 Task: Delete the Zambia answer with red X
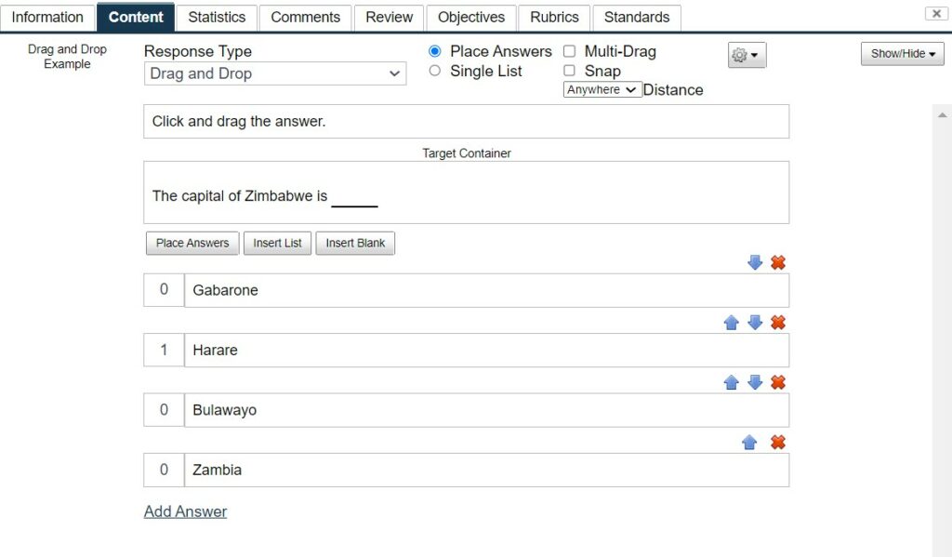[x=778, y=443]
